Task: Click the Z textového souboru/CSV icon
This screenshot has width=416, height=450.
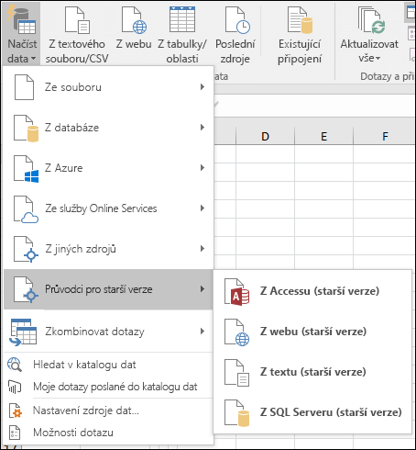Action: coord(77,20)
